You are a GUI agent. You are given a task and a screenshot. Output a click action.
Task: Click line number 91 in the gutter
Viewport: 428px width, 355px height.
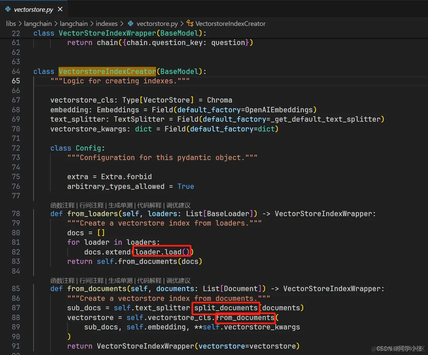[x=16, y=346]
